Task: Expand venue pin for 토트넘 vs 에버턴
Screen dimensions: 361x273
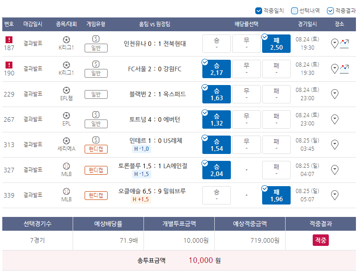Action: tap(335, 119)
